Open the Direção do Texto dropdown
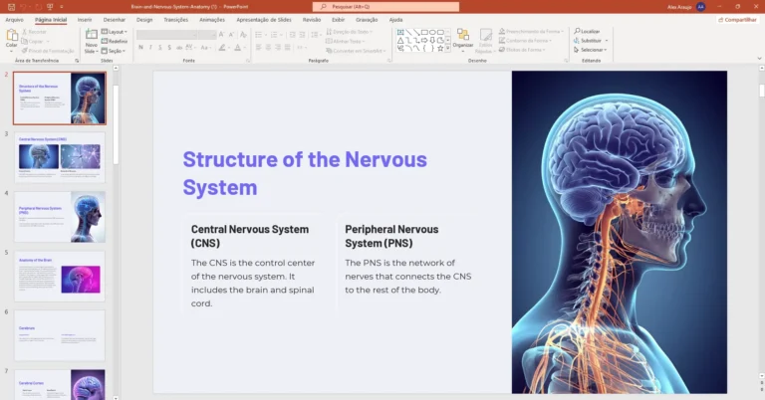Screen dimensions: 765x400 pos(349,32)
